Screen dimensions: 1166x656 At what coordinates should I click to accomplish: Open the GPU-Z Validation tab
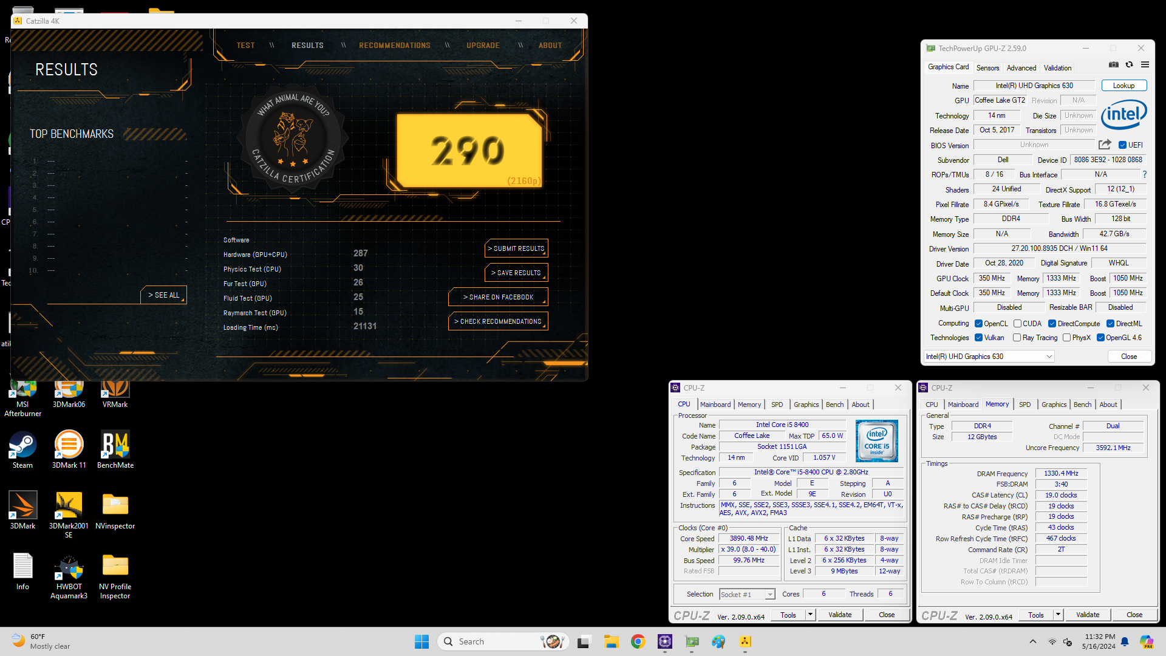point(1057,67)
